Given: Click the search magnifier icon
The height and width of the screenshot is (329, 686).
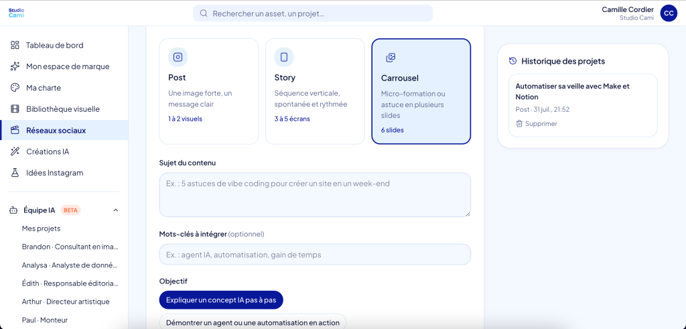Looking at the screenshot, I should click(x=204, y=13).
